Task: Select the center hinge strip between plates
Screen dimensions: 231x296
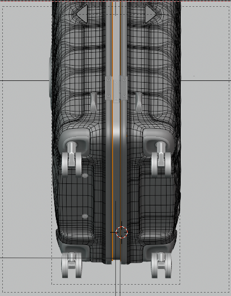Action: click(116, 91)
